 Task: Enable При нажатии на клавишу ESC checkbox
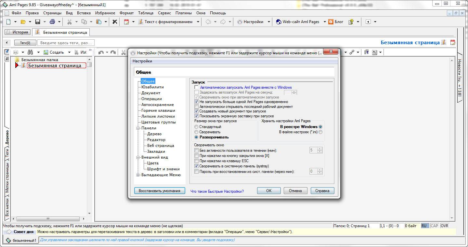[x=196, y=161]
